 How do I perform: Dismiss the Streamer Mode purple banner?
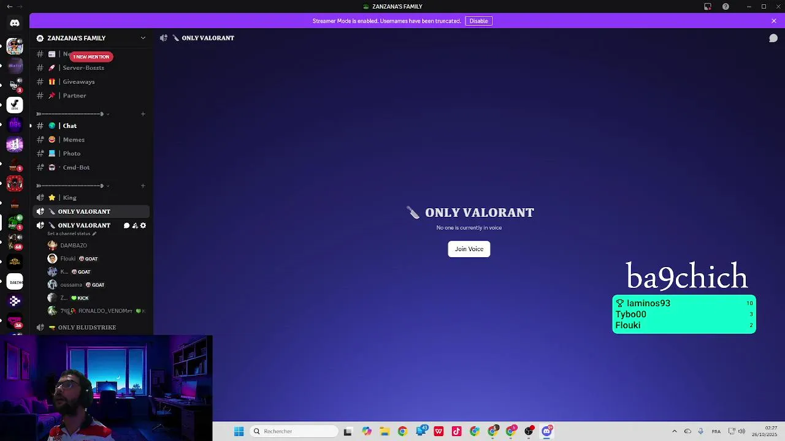coord(773,21)
